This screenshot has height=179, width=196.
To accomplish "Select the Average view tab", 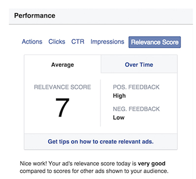I will [x=63, y=64].
